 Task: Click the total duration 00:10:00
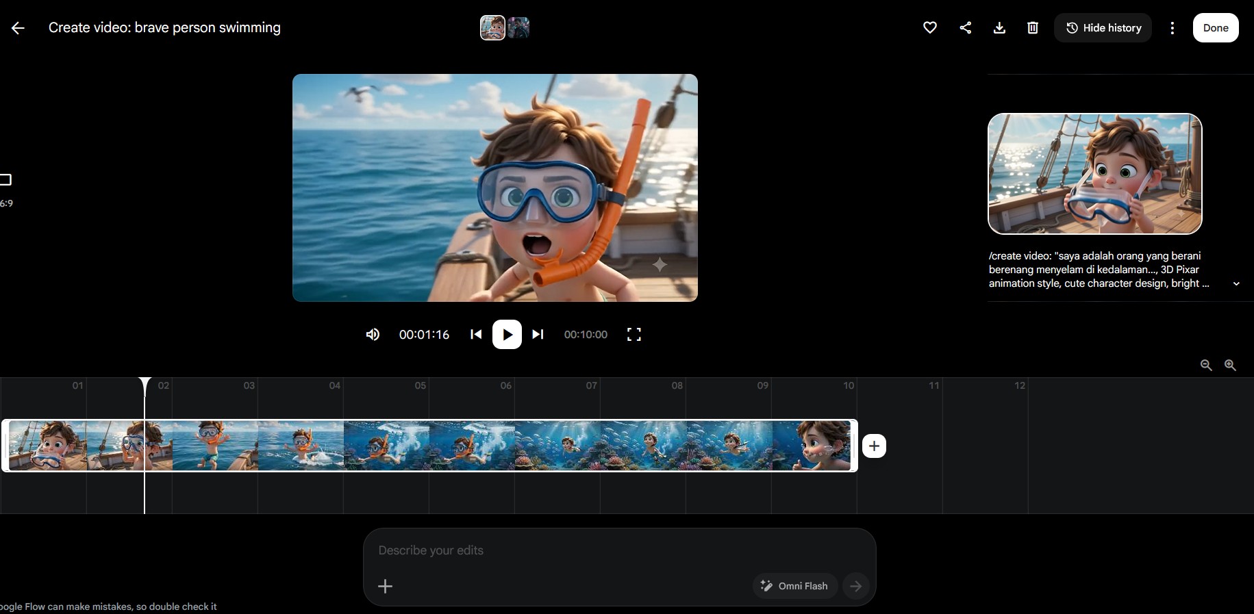[x=586, y=335]
